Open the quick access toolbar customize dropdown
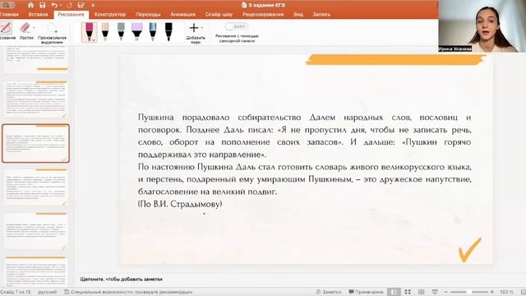The image size is (526, 296). 93,6
